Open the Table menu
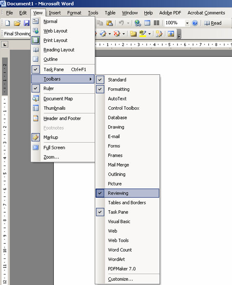 110,13
